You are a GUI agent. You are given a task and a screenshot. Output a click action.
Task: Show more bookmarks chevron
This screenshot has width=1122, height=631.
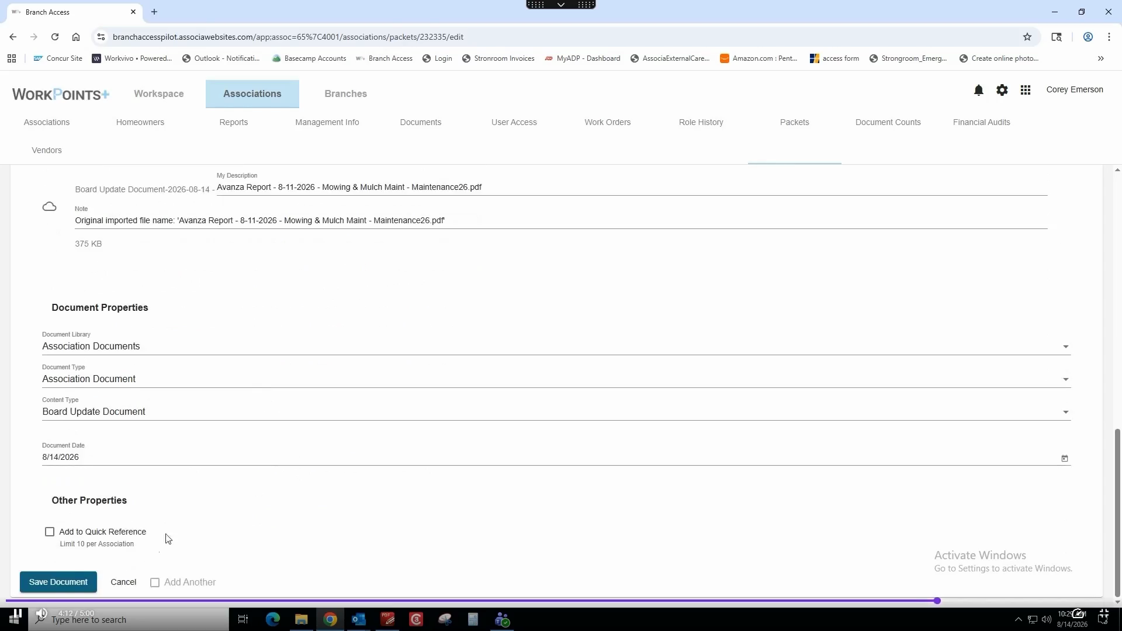click(x=1101, y=58)
